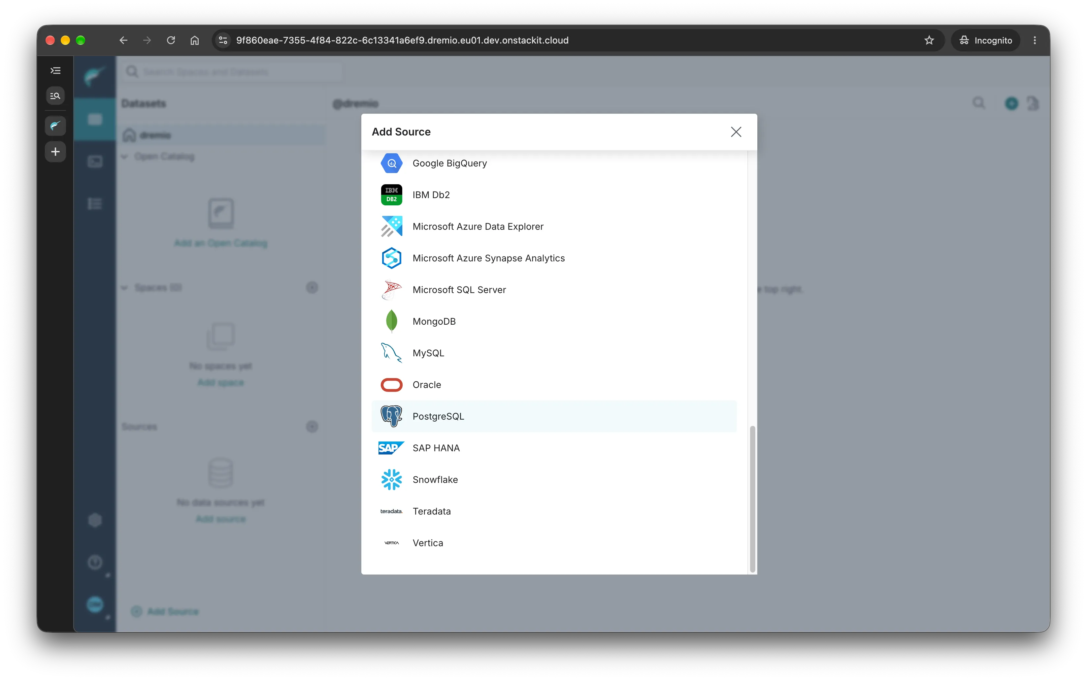Click the Microsoft SQL Server label
The height and width of the screenshot is (681, 1087).
pyautogui.click(x=459, y=290)
